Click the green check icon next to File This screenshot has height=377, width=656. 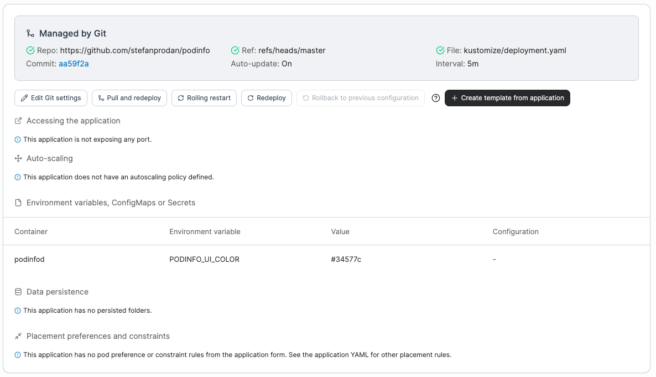tap(440, 51)
